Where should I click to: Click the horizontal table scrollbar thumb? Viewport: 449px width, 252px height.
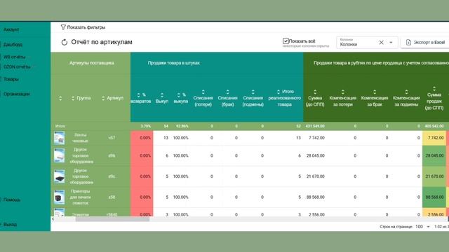point(112,219)
